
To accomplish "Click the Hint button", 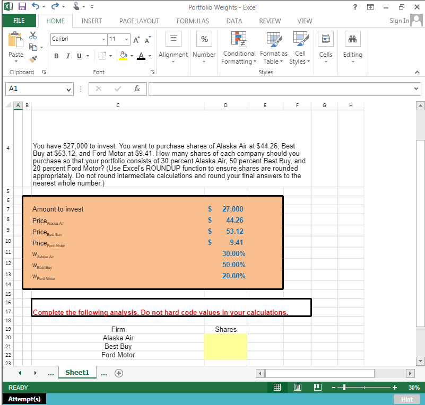I will point(406,399).
